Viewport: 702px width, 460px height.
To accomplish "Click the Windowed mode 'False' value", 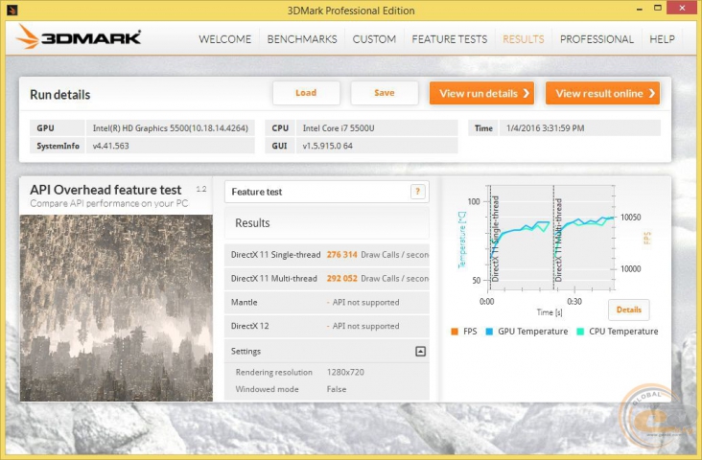I will [337, 389].
